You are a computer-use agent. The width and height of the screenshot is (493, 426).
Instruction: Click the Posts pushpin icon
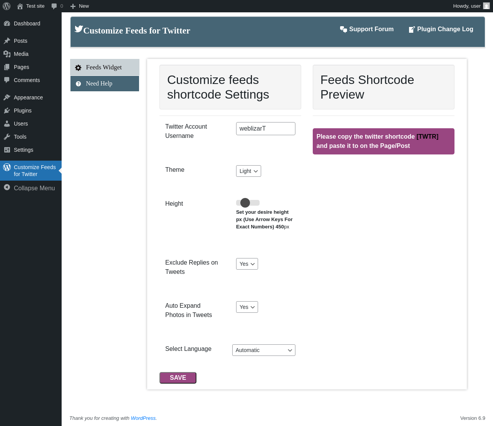tap(7, 41)
